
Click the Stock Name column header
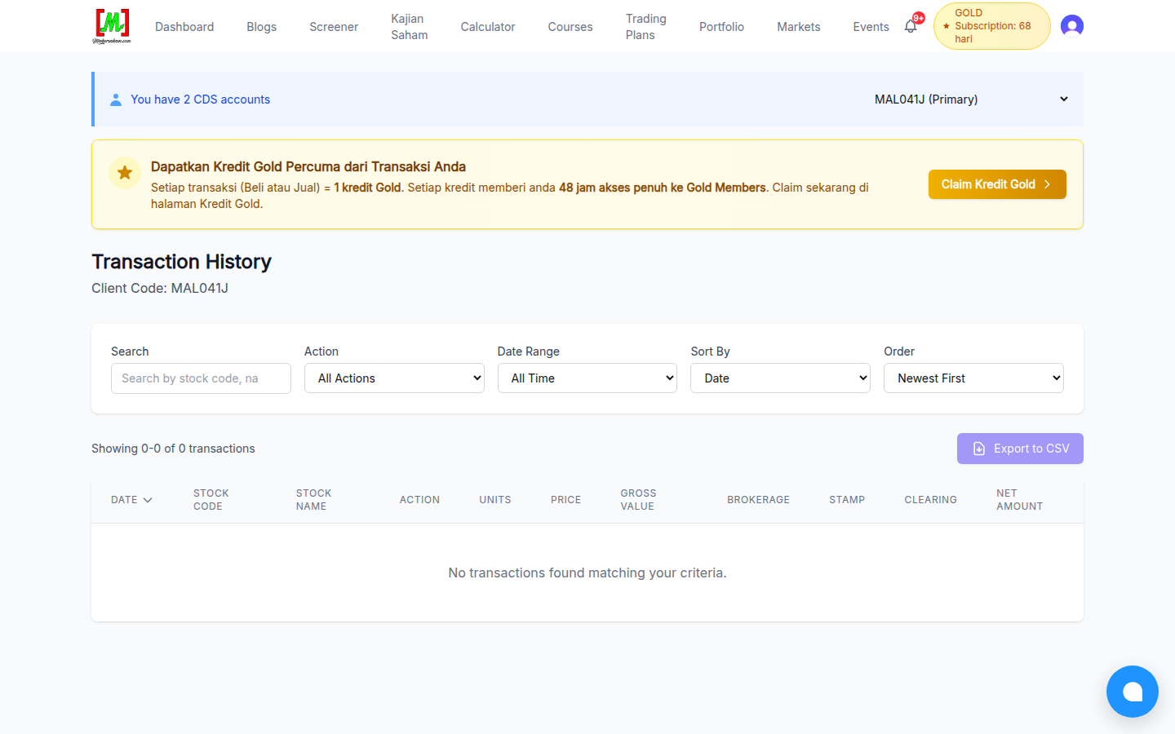pos(314,500)
